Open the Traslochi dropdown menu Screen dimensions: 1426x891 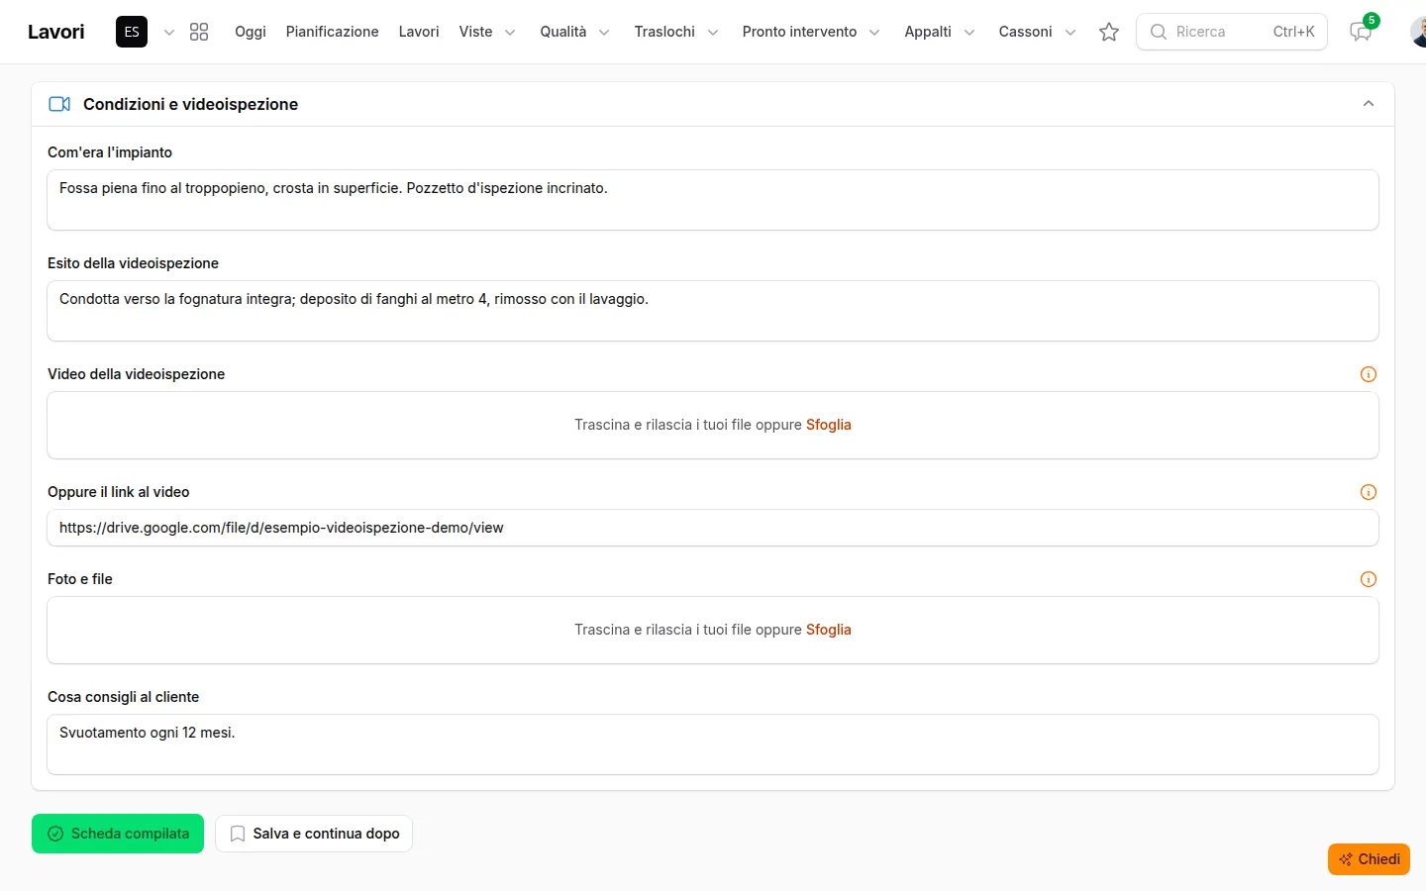[676, 32]
